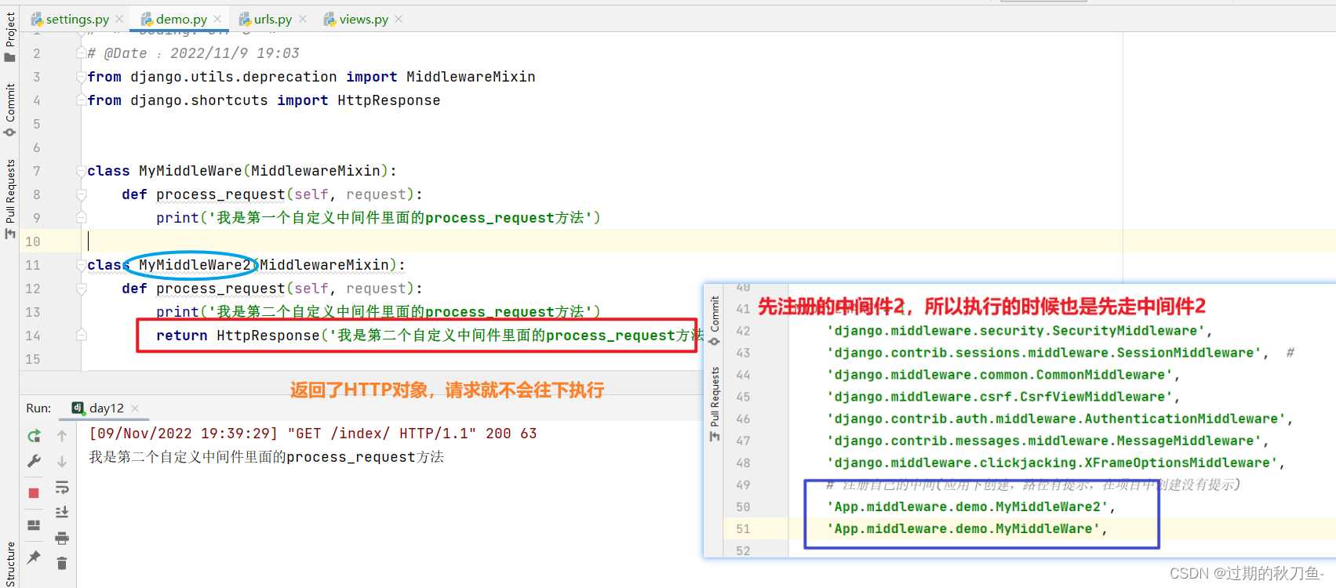The height and width of the screenshot is (588, 1336).
Task: Clear all console output with trash icon
Action: pos(62,563)
